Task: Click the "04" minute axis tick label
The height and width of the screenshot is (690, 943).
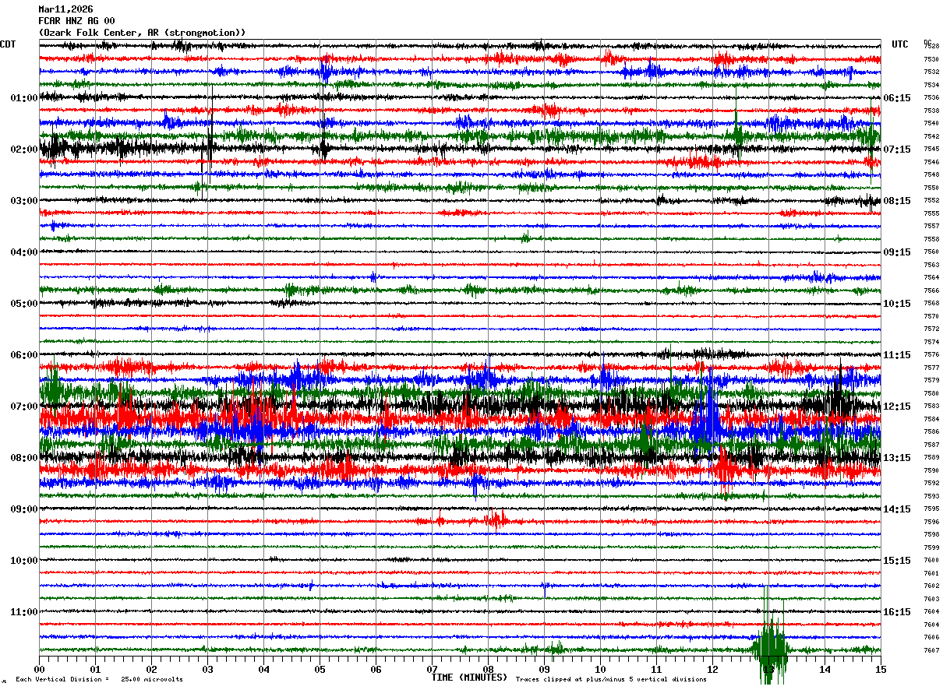Action: (263, 669)
